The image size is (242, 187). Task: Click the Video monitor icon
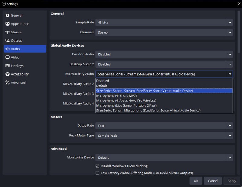7,57
